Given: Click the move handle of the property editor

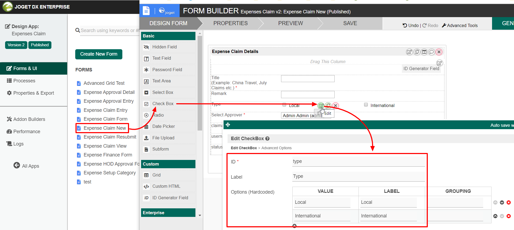Looking at the screenshot, I should 228,125.
